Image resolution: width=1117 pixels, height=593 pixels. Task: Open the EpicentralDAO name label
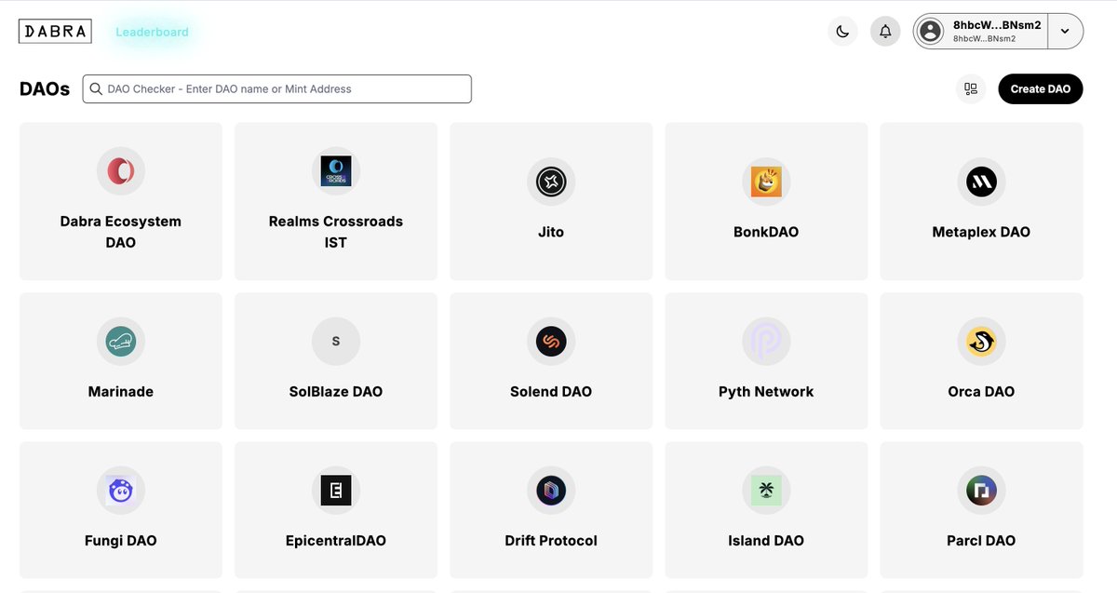336,541
